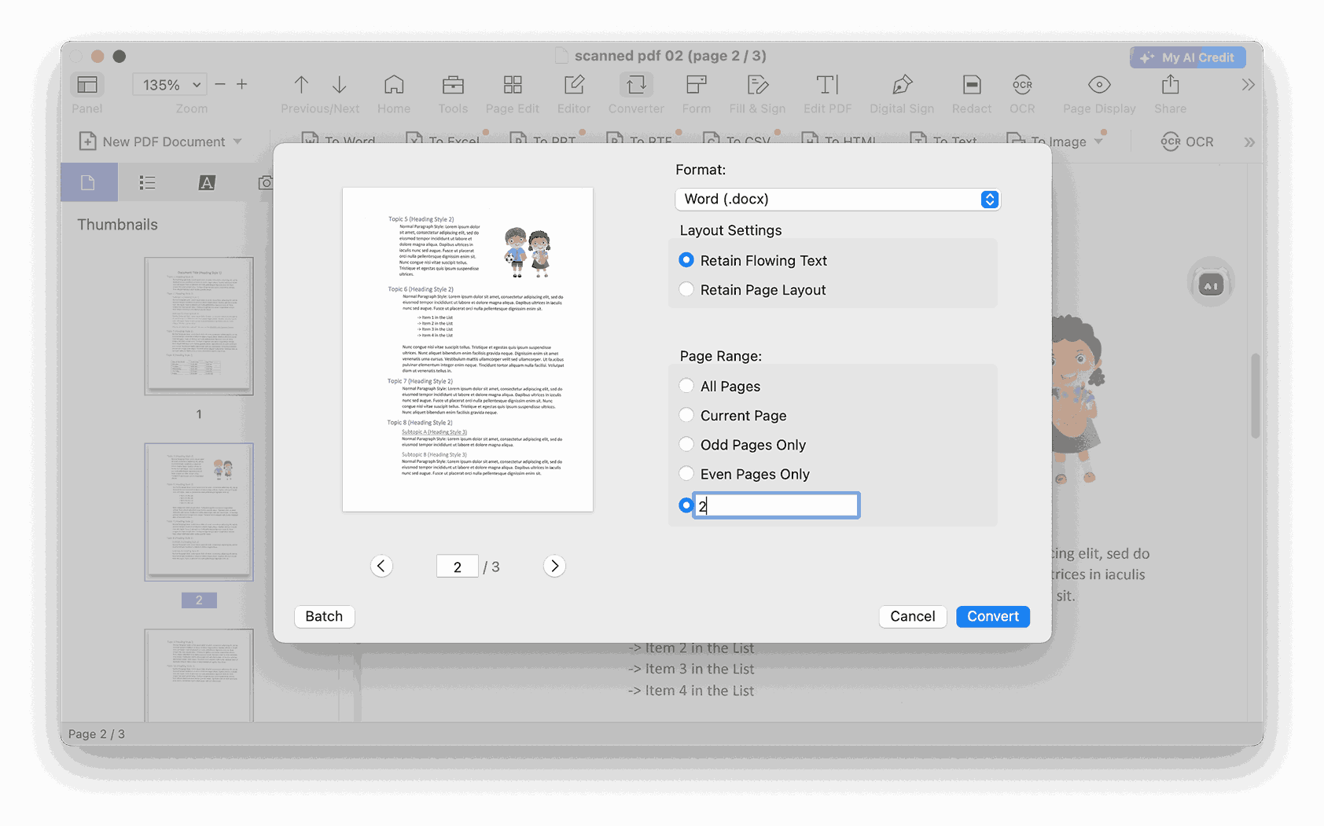The image size is (1324, 826).
Task: Click the OCR button in converter bar
Action: pos(1187,141)
